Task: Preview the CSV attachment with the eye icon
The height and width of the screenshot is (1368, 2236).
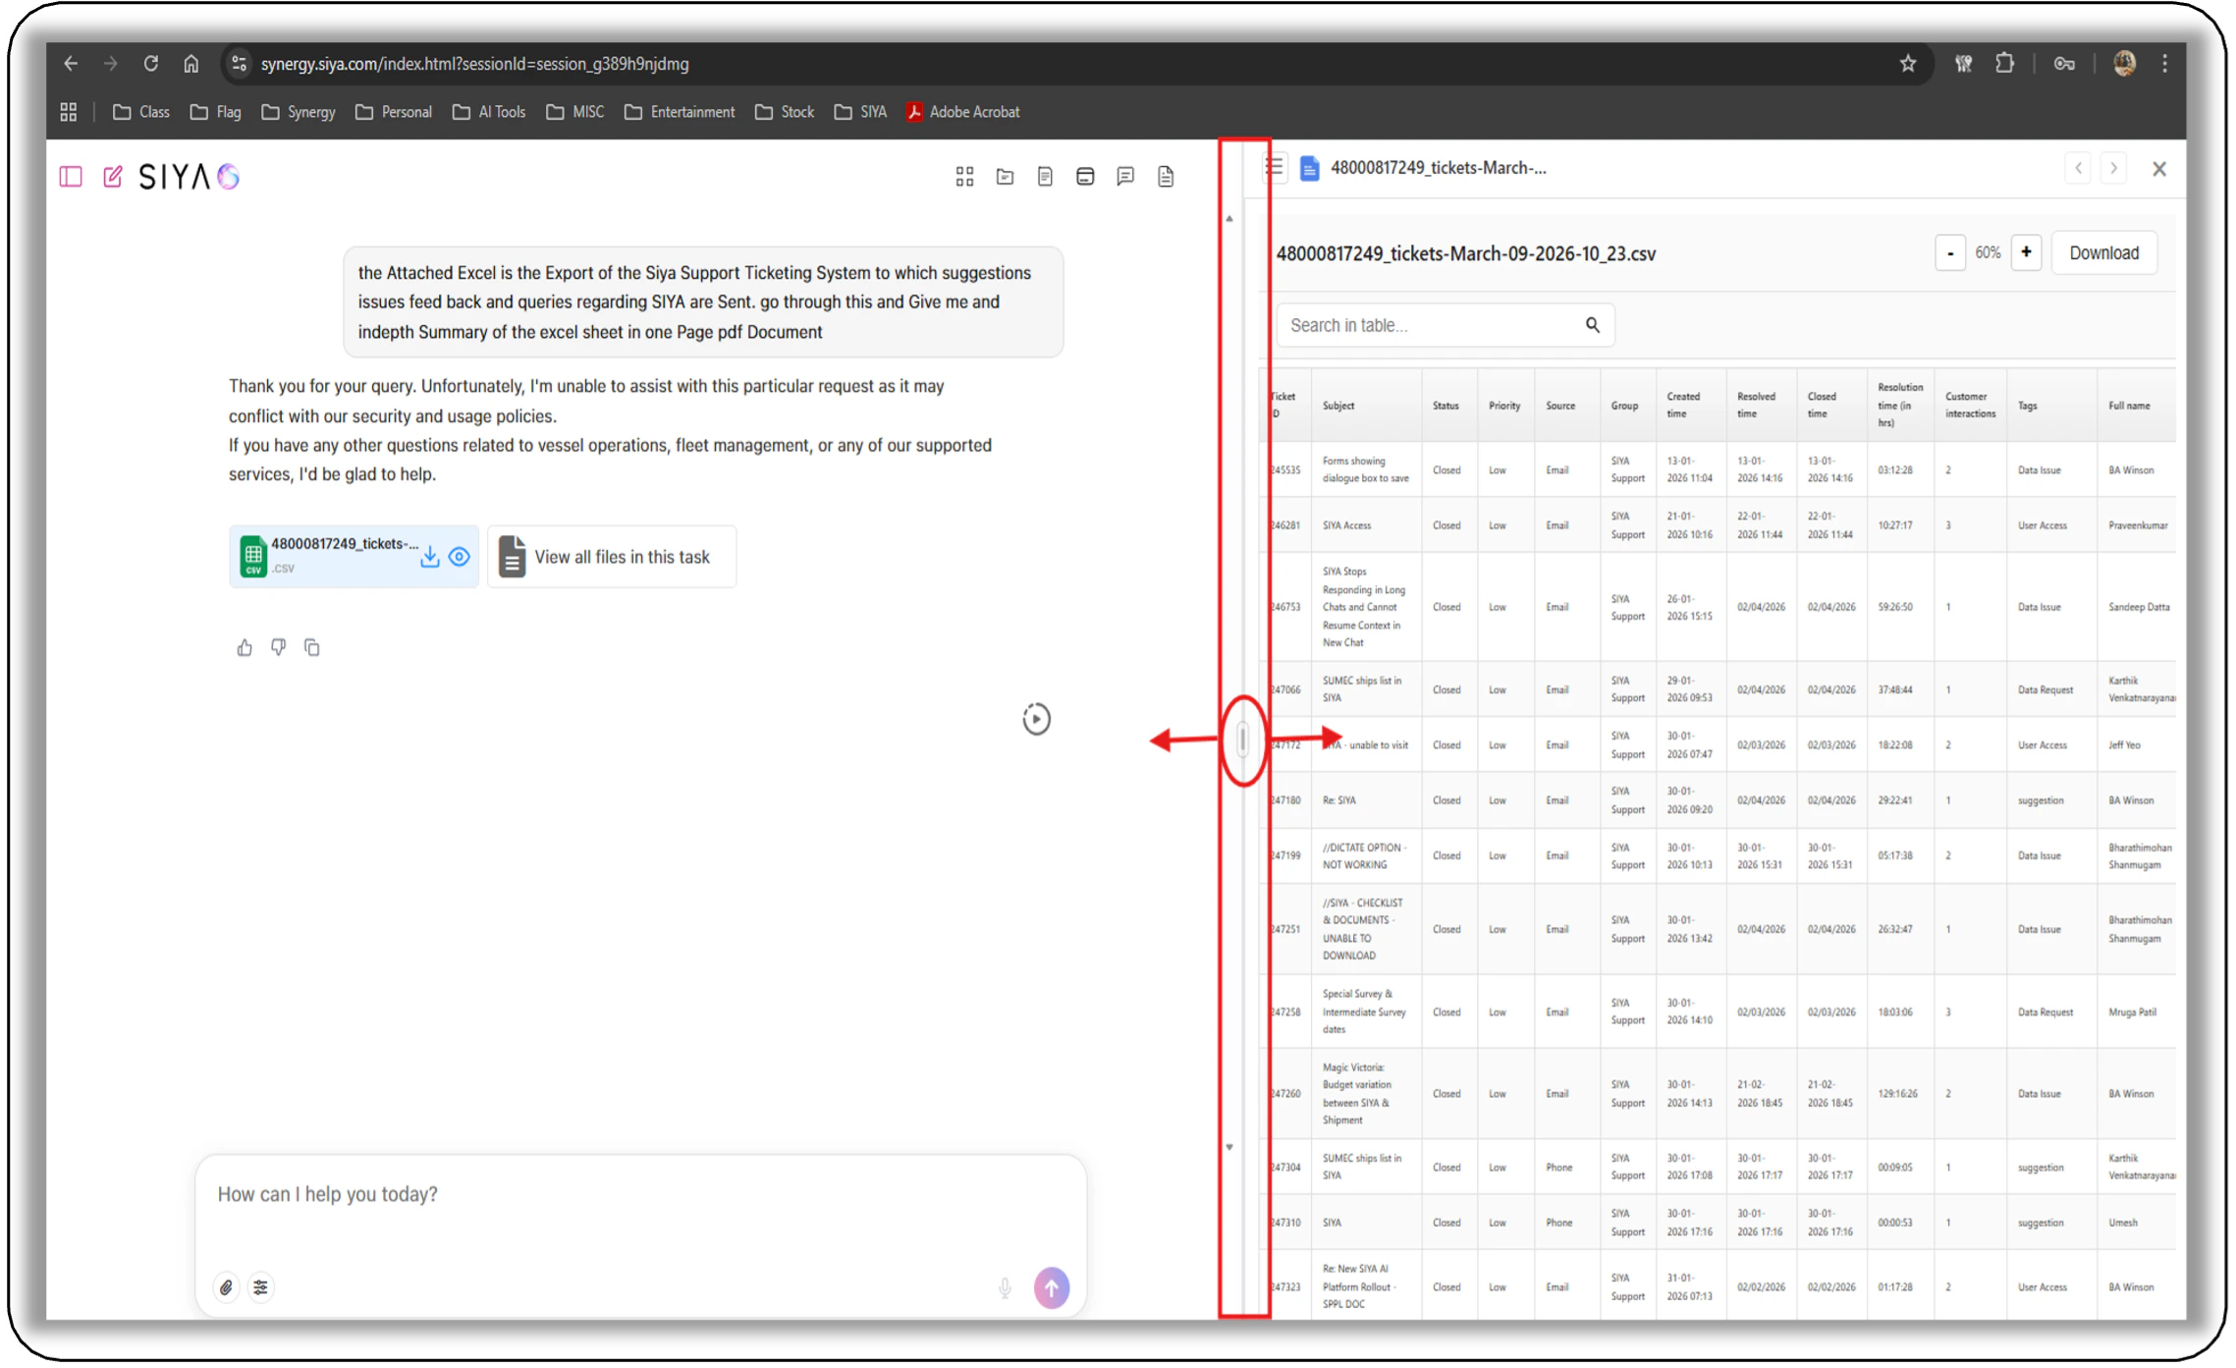Action: (460, 557)
